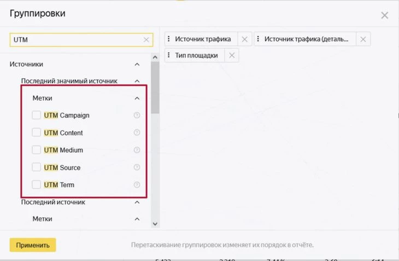Screen dimensions: 399x261
Task: Select the Источник трафика chip label
Action: (x=203, y=39)
